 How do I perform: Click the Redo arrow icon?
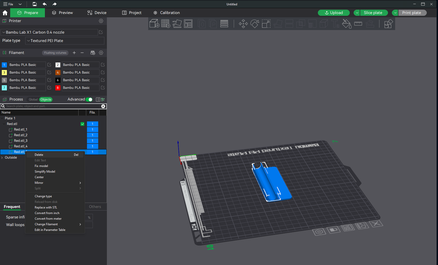click(54, 4)
